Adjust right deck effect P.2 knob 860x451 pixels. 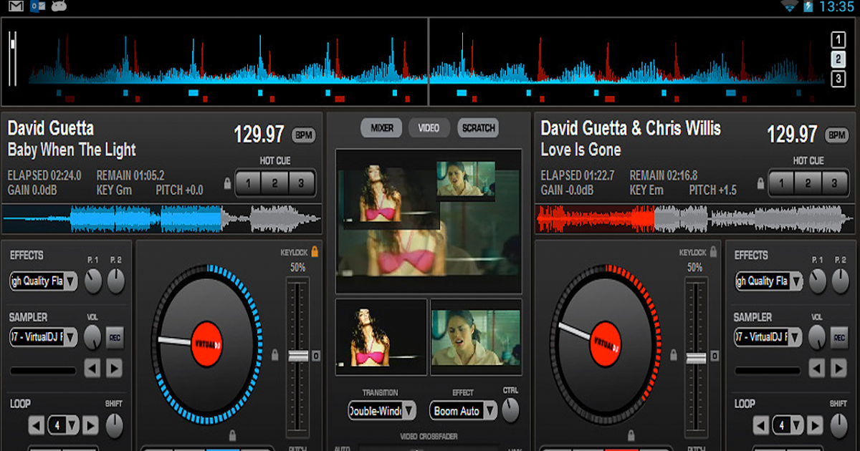click(x=842, y=281)
